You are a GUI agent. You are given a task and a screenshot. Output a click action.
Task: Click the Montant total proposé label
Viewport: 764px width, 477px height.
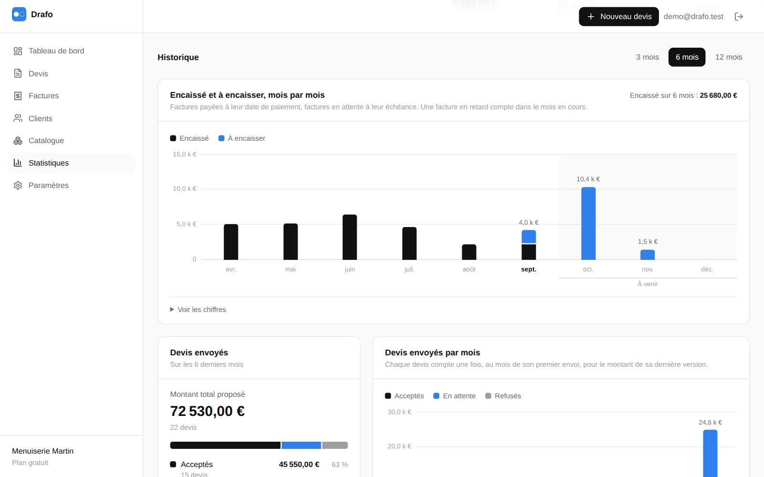click(207, 394)
